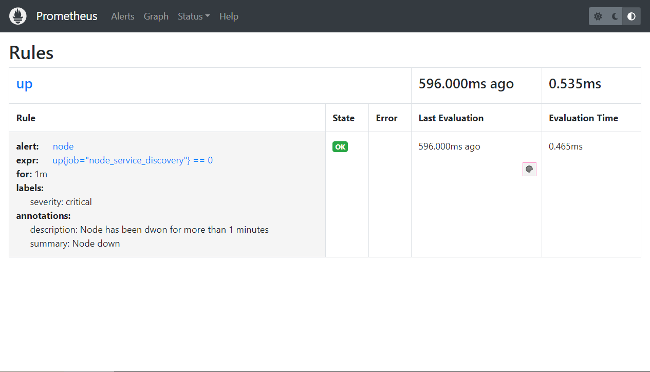Image resolution: width=650 pixels, height=372 pixels.
Task: Click the State column header
Action: coord(343,118)
